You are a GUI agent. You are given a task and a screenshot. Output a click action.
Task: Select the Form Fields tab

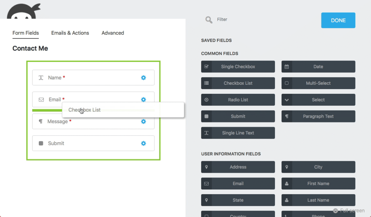coord(25,33)
